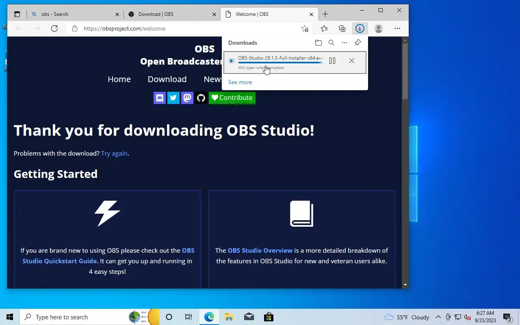This screenshot has height=325, width=520.
Task: Open the Mail app from taskbar
Action: coord(249,317)
